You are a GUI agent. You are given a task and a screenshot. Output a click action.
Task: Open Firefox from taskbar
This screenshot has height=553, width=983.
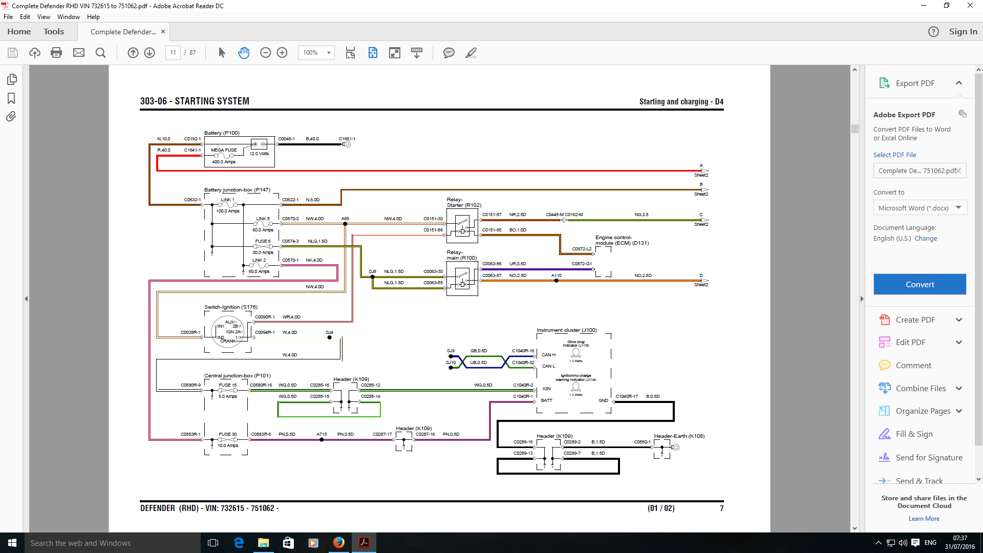pos(339,543)
